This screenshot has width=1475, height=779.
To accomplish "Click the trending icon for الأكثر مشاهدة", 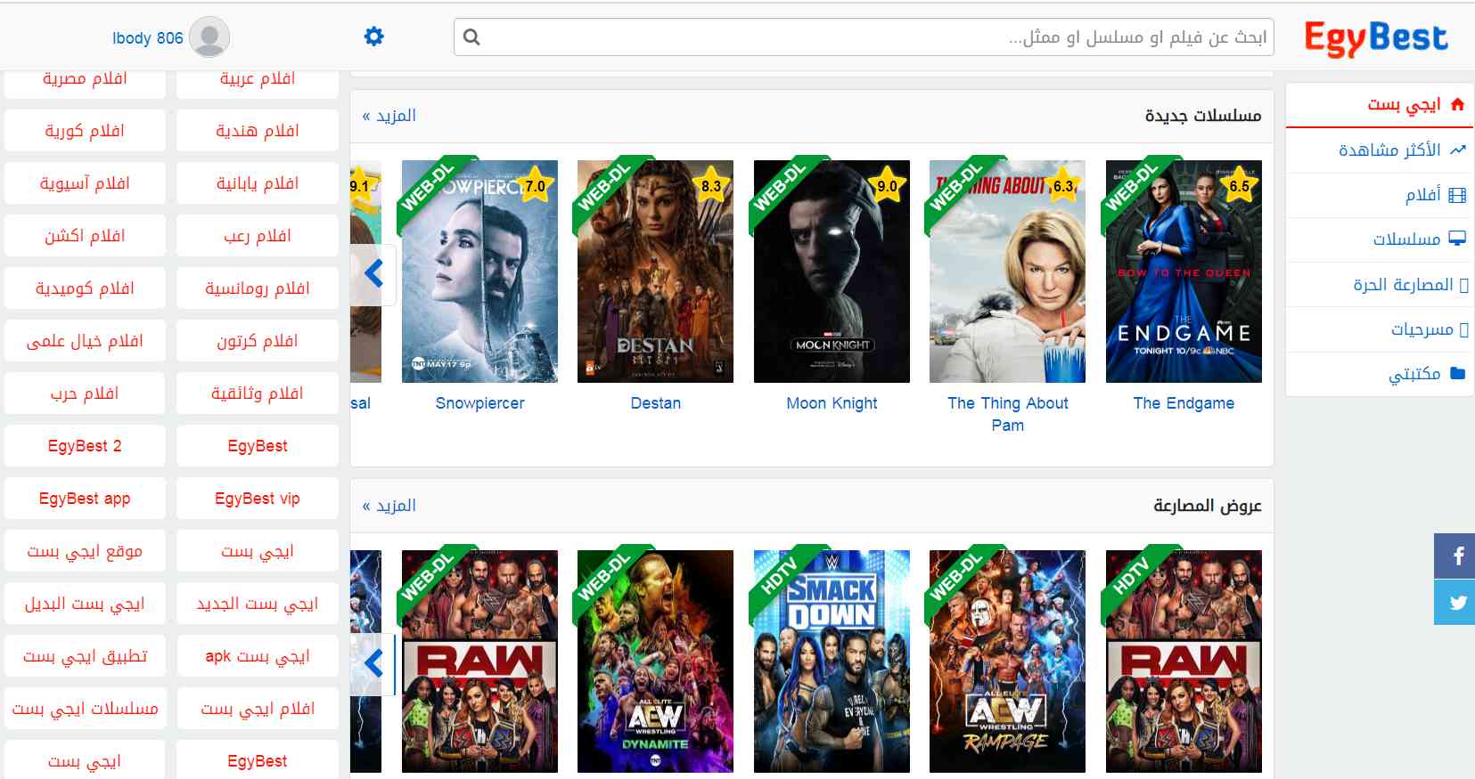I will tap(1457, 150).
